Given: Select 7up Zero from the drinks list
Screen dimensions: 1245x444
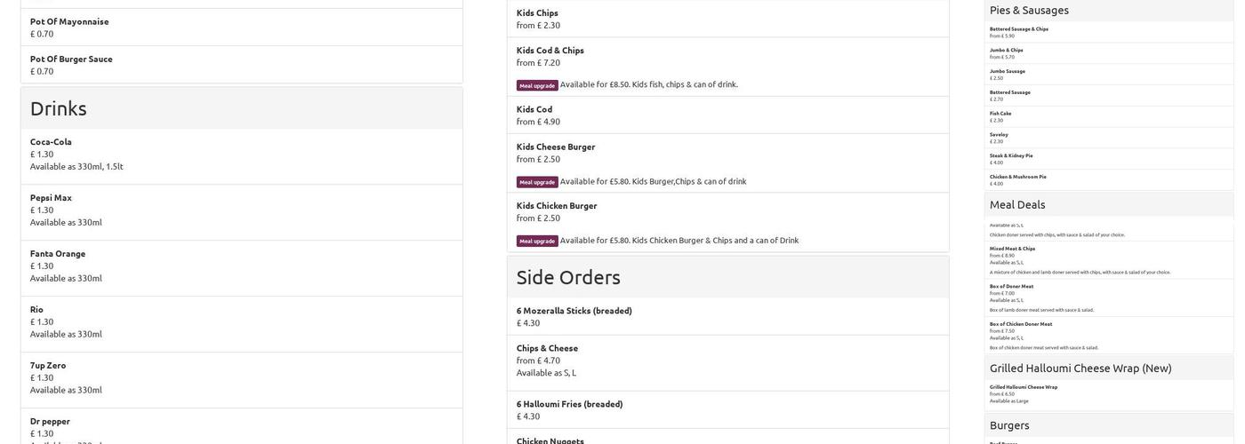Looking at the screenshot, I should [48, 366].
